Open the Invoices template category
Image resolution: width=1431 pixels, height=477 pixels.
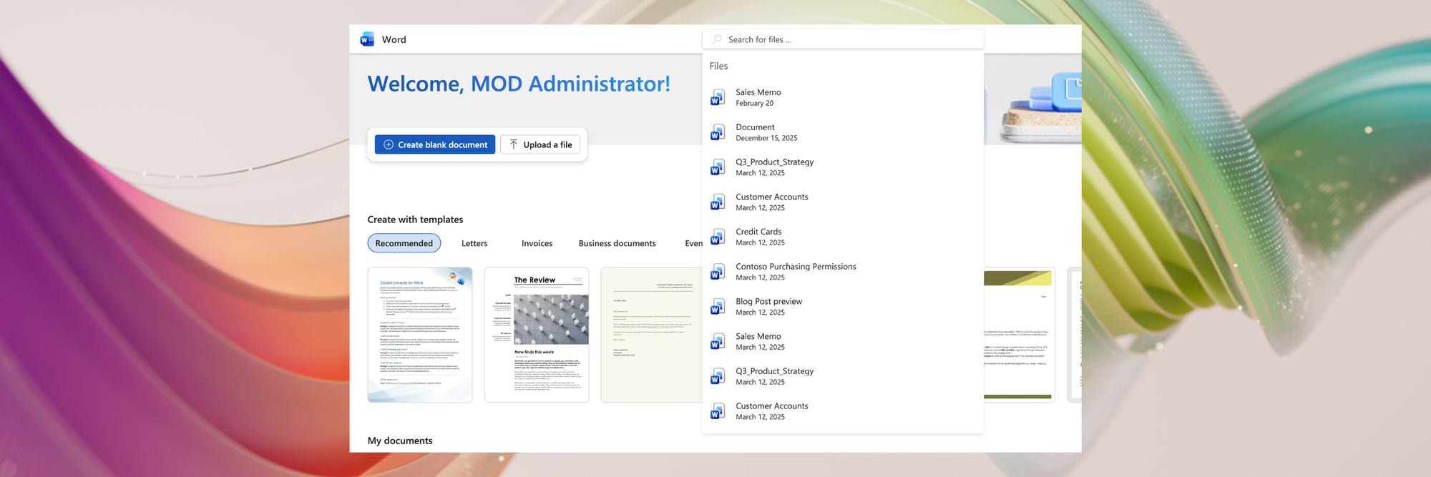pos(537,243)
